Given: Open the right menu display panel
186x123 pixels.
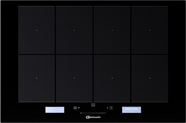Looking at the screenshot, I should pos(131,110).
